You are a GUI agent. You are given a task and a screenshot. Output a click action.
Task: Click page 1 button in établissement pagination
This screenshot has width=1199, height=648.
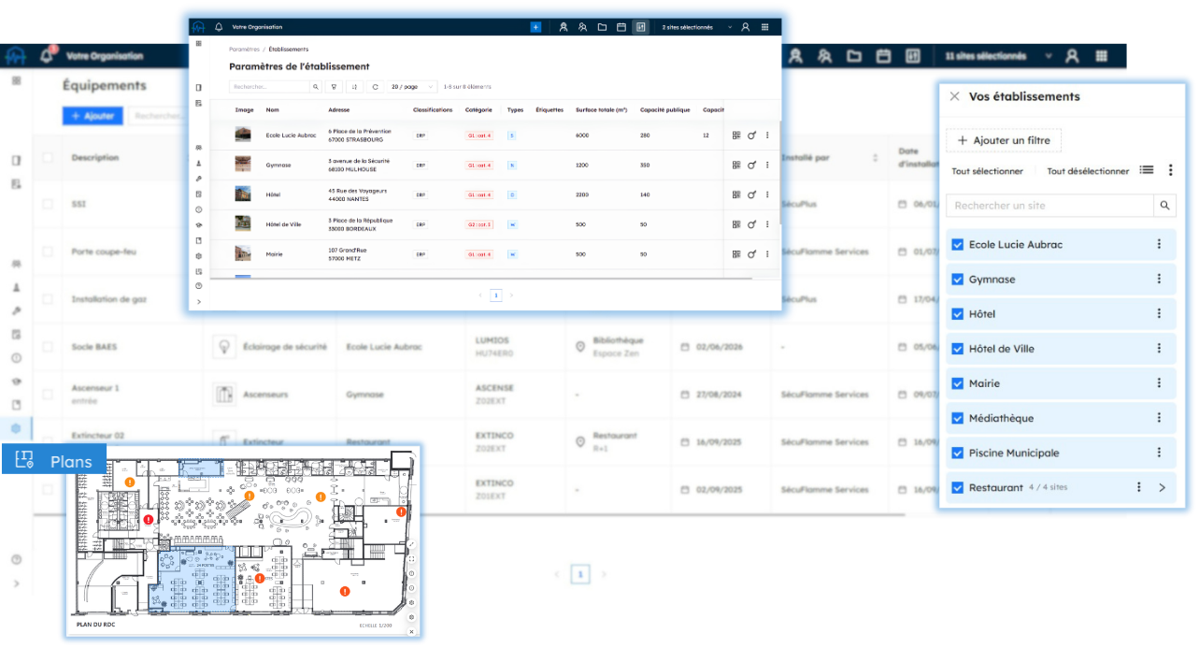tap(496, 295)
